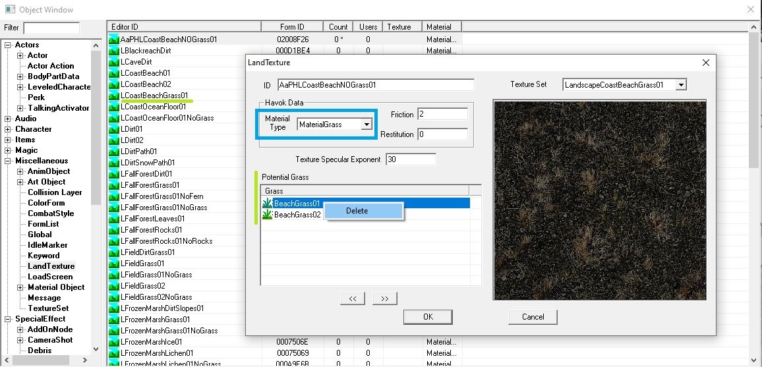Collapse the Miscellaneous tree category
Screen dimensions: 762x367
pos(8,161)
